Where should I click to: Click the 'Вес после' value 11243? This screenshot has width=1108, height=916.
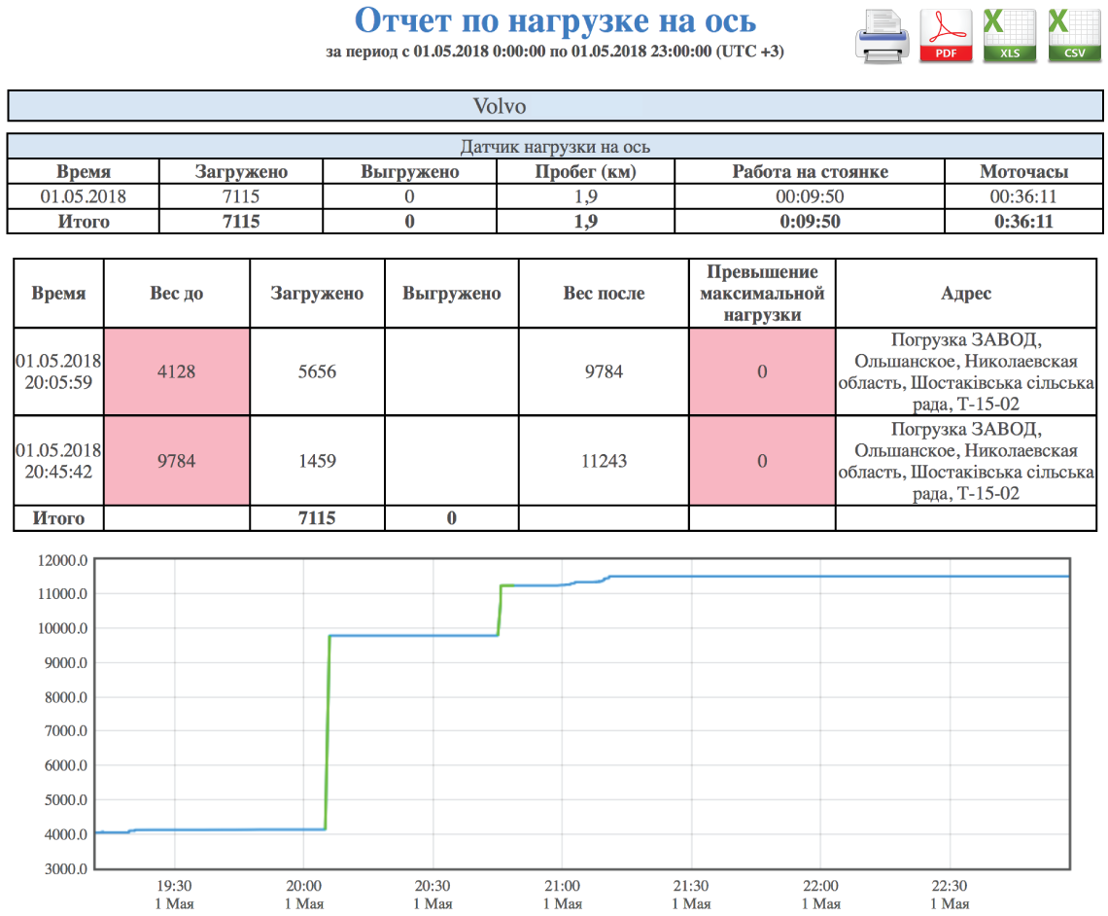(x=604, y=461)
